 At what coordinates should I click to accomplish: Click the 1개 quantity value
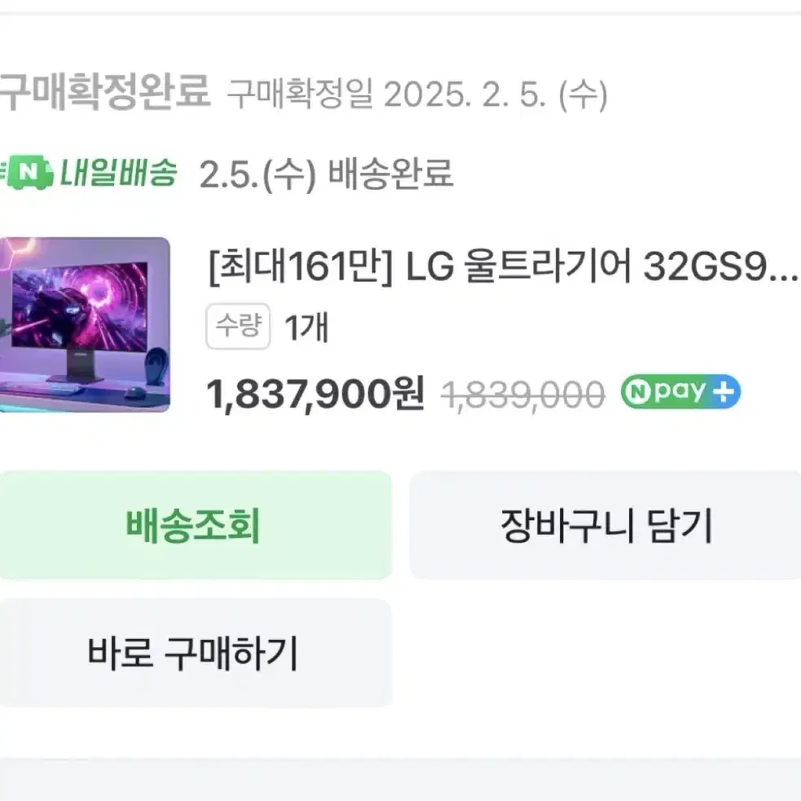click(306, 328)
